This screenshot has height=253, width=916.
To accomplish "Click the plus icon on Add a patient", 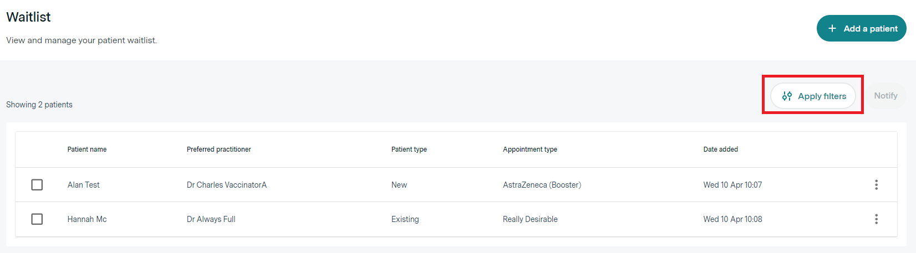I will [832, 28].
